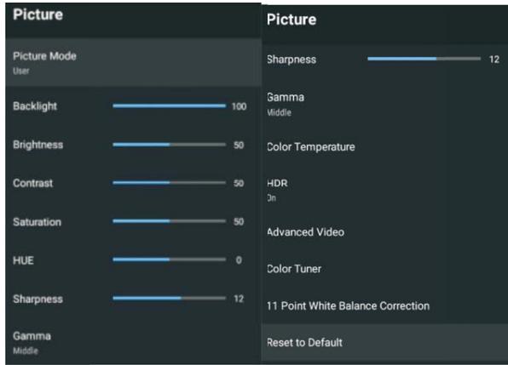Click the Picture title in left panel
This screenshot has height=365, width=508.
[x=38, y=14]
